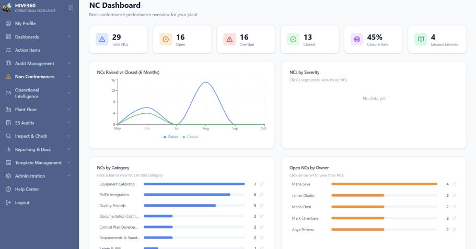
Task: Click the Quality Records category bar
Action: click(x=180, y=206)
